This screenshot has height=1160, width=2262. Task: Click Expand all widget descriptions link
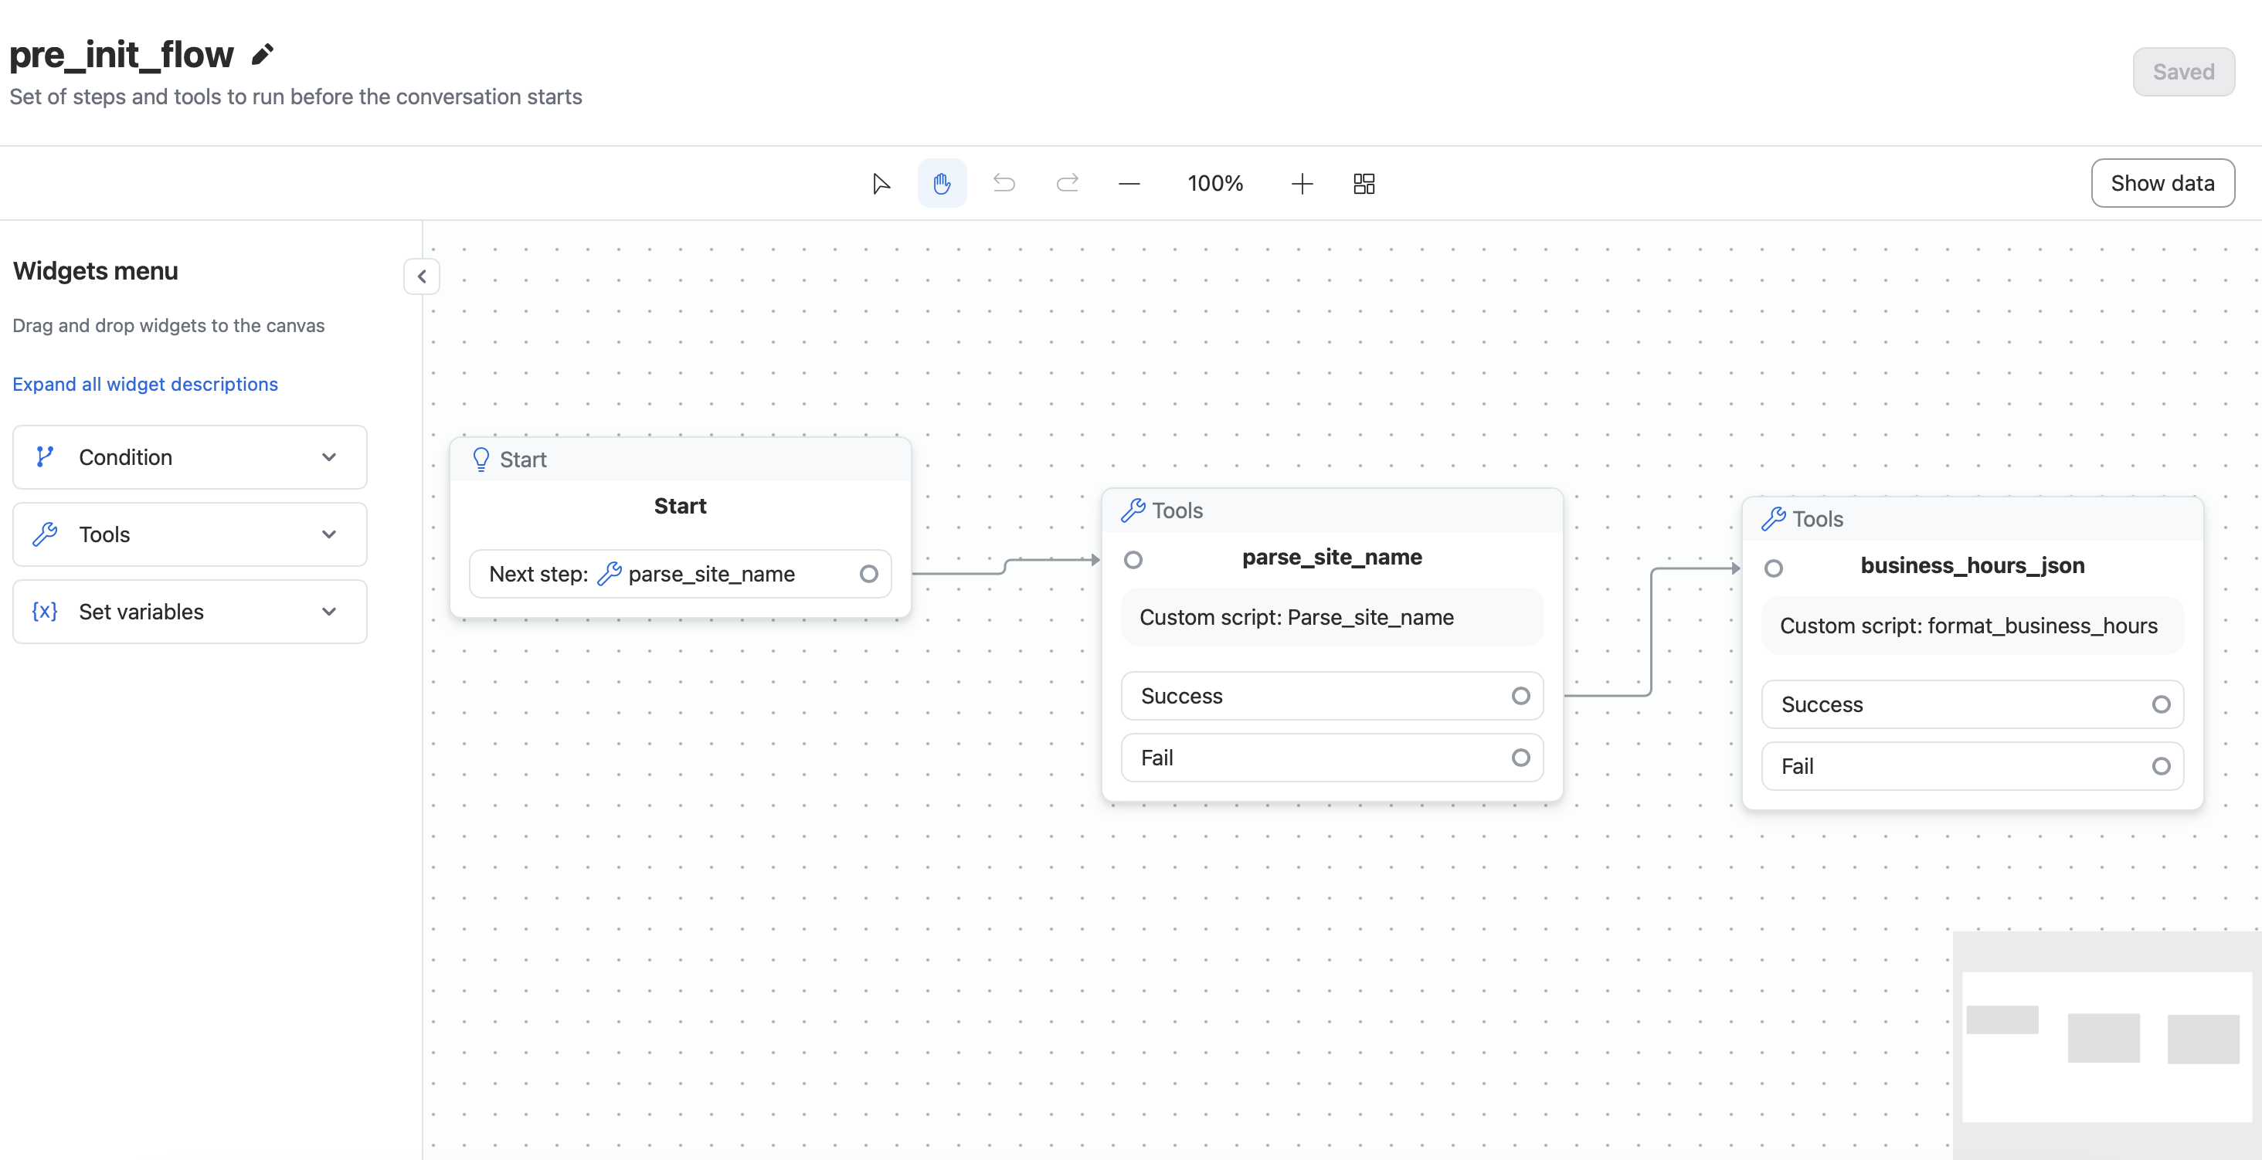[145, 385]
